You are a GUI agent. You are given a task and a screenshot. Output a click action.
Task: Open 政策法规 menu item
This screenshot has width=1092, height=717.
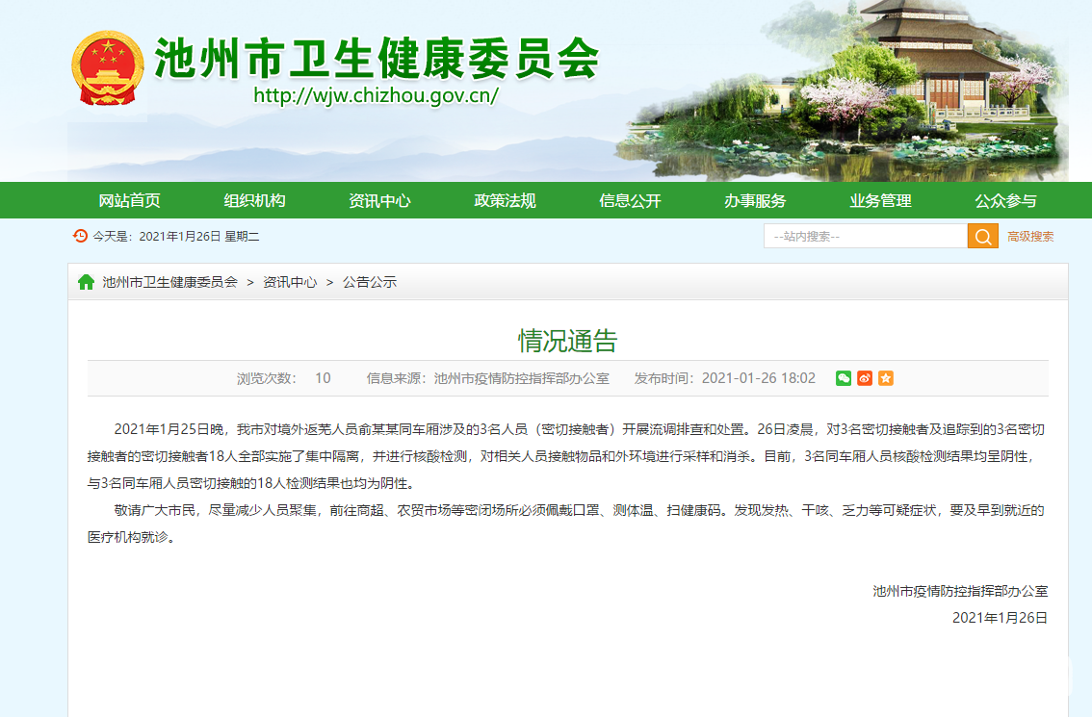click(505, 200)
